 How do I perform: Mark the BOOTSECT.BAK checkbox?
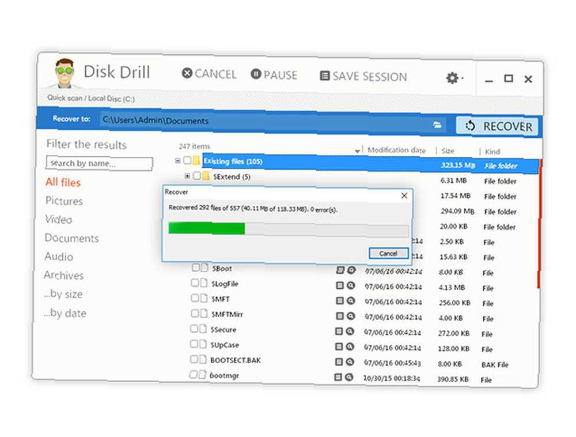pyautogui.click(x=194, y=359)
